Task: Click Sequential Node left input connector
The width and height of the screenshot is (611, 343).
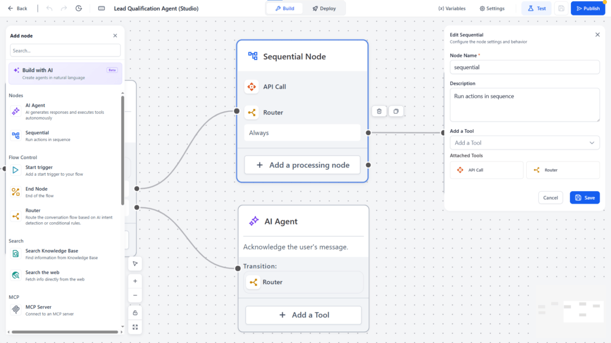Action: (236, 111)
